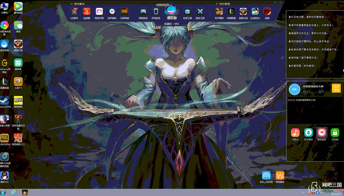Click the notice about calling the cafe admin

tap(307, 17)
